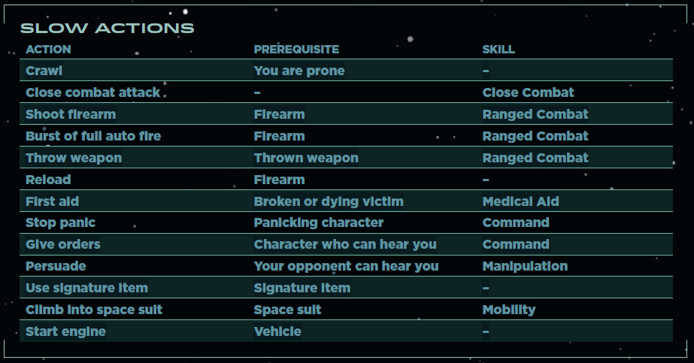The width and height of the screenshot is (694, 363).
Task: Click the Mobility skill cell
Action: coord(508,310)
